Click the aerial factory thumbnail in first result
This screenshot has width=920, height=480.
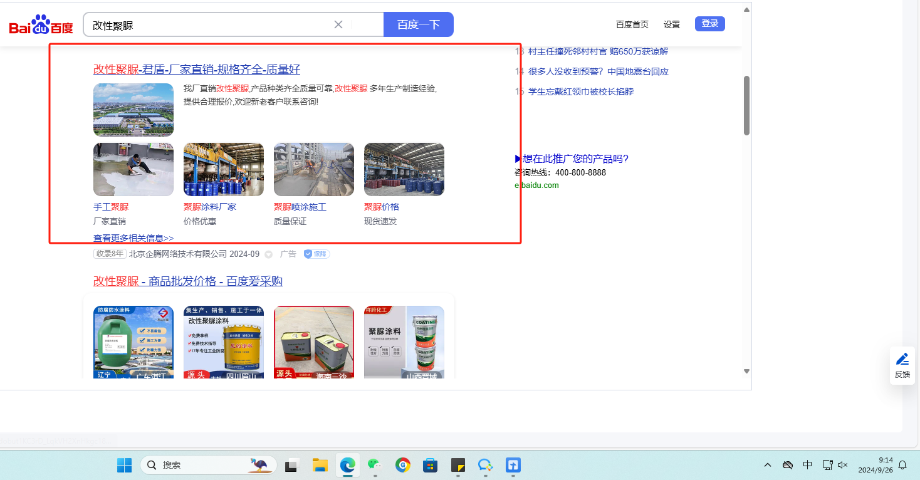(133, 110)
